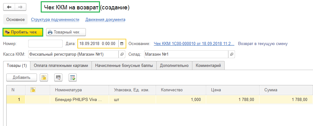
Task: Click the Цена cell 1 788,00
Action: coord(232,99)
